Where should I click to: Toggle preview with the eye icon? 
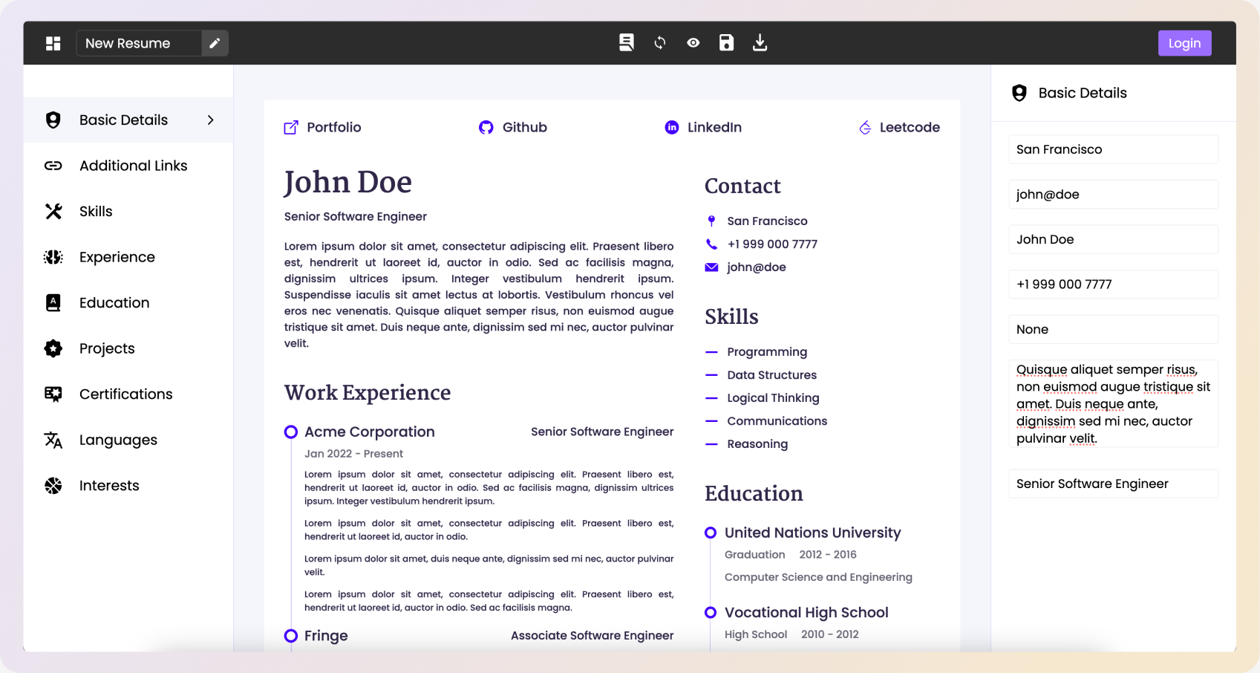pos(693,43)
